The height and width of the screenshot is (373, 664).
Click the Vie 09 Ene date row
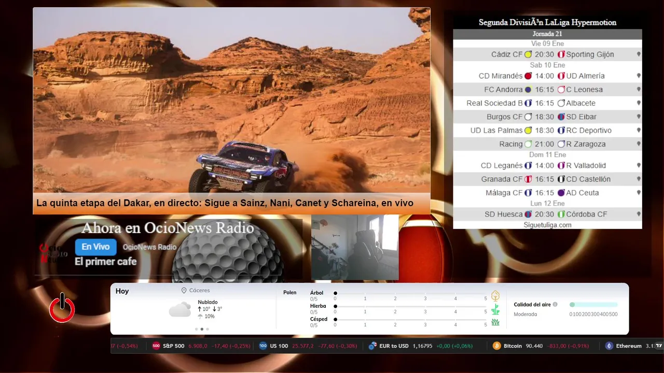(x=547, y=44)
